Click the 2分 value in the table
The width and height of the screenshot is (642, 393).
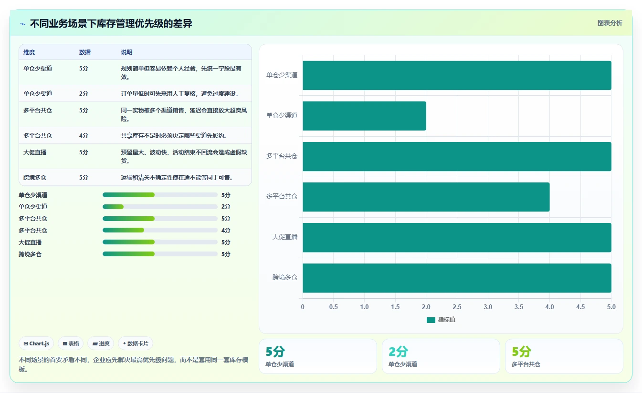[x=84, y=93]
